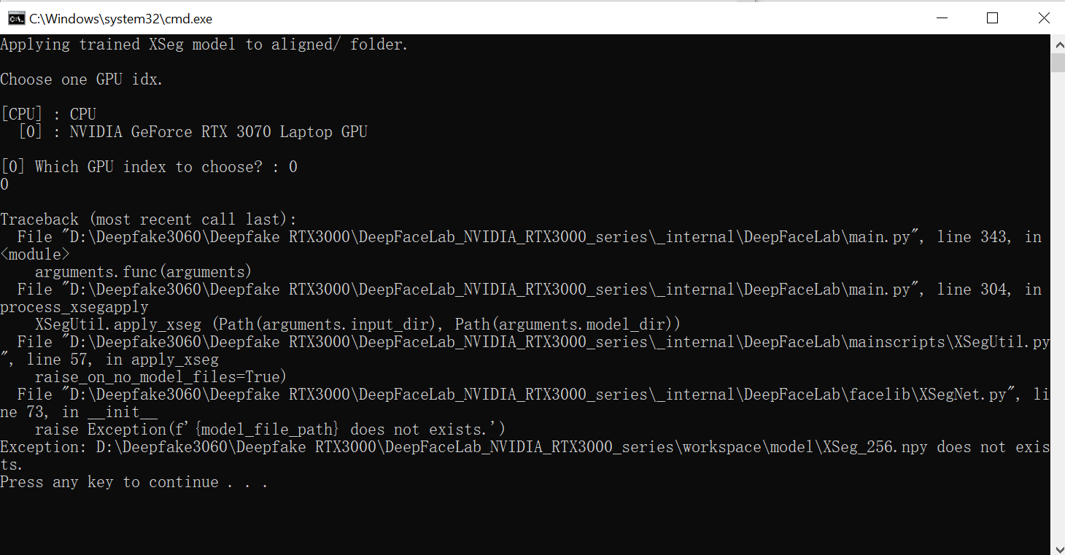The width and height of the screenshot is (1065, 555).
Task: Click the 'Which GPU index to choose?' prompt
Action: 149,167
